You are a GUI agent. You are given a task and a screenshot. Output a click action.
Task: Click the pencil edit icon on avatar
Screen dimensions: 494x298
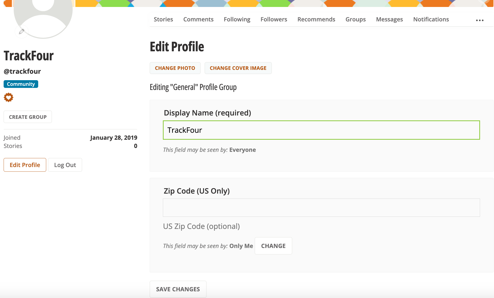pos(22,31)
